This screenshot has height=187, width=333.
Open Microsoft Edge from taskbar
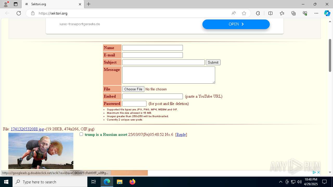click(107, 182)
